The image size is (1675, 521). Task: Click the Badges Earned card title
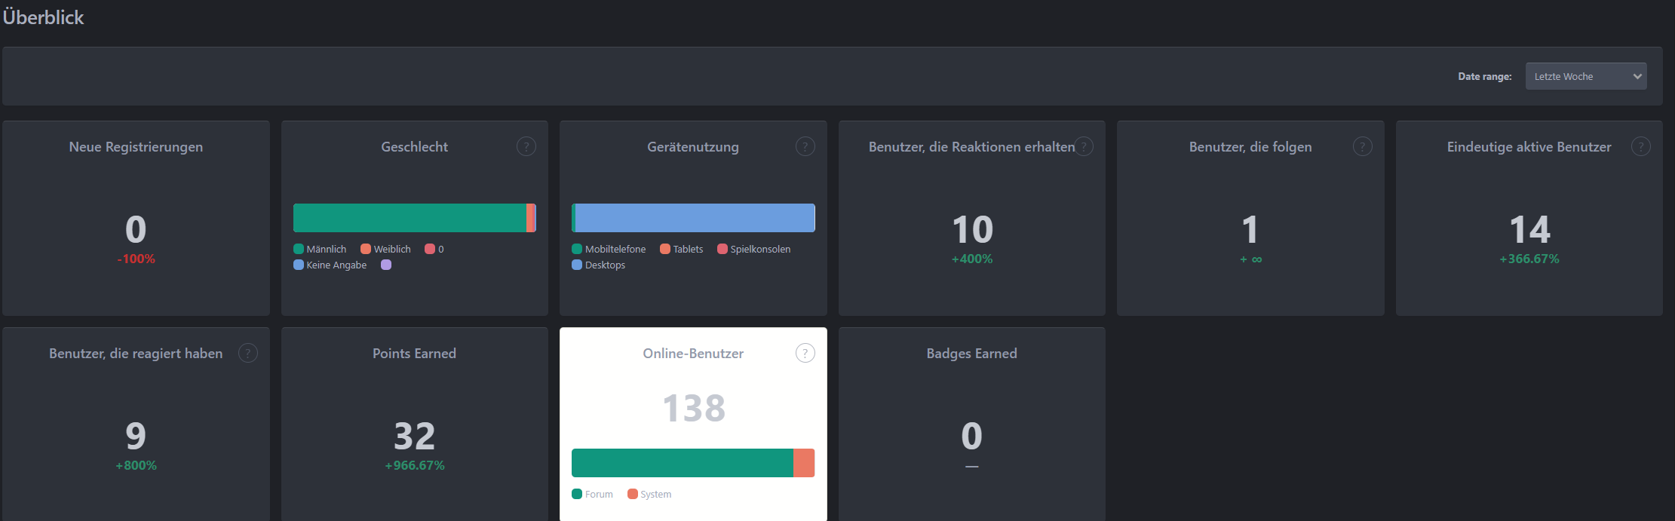coord(972,354)
